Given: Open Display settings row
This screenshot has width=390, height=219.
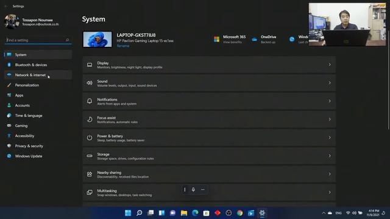Looking at the screenshot, I should [x=209, y=65].
